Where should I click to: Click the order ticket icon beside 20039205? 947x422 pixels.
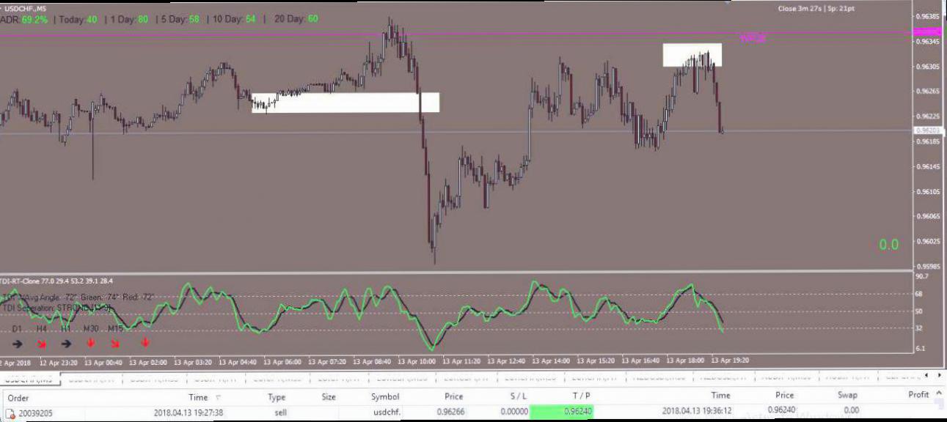pos(10,413)
